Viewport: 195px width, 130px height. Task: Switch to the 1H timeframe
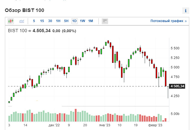coord(58,21)
